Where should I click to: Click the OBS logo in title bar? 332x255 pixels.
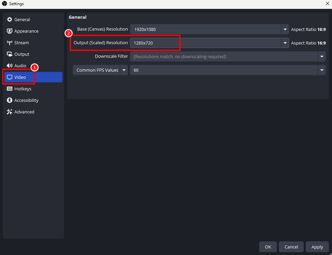[4, 4]
